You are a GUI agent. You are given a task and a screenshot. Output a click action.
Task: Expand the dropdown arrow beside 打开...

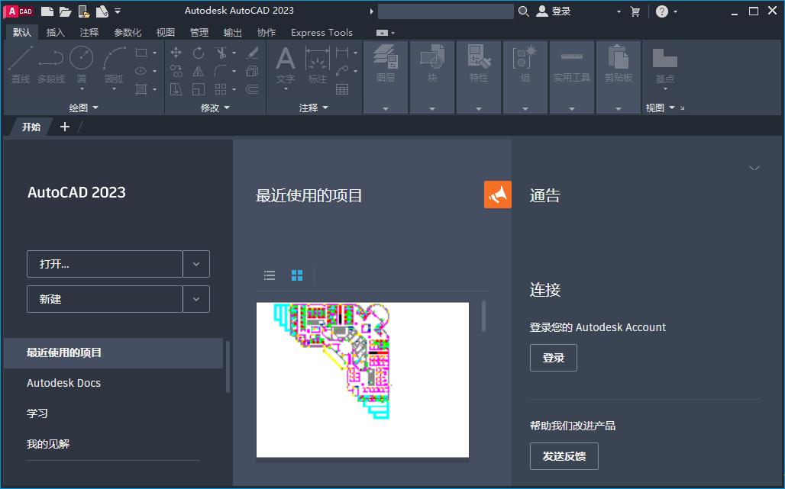[x=196, y=264]
